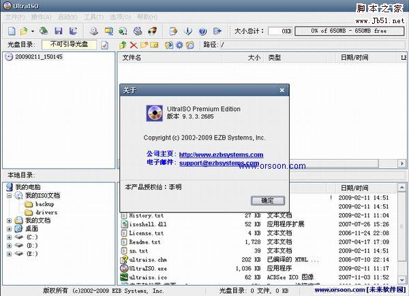Image resolution: width=409 pixels, height=296 pixels.
Task: Click the boot info checkmark document icon
Action: (x=104, y=45)
